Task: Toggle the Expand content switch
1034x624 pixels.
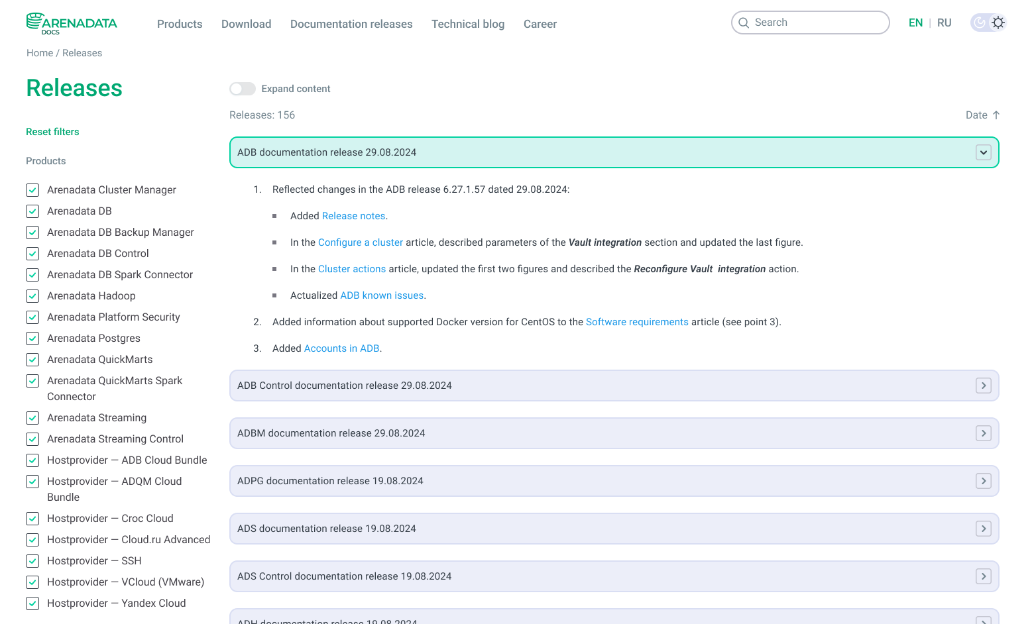Action: tap(243, 89)
